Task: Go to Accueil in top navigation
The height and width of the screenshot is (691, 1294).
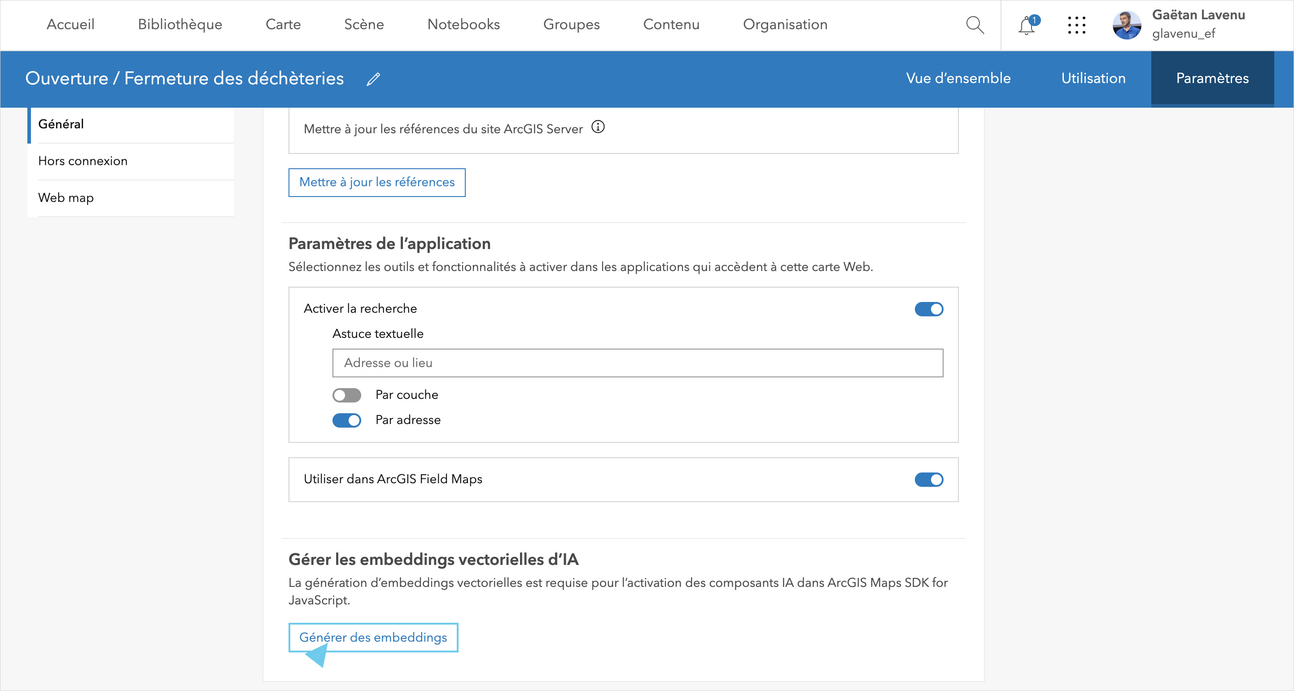Action: pos(70,24)
